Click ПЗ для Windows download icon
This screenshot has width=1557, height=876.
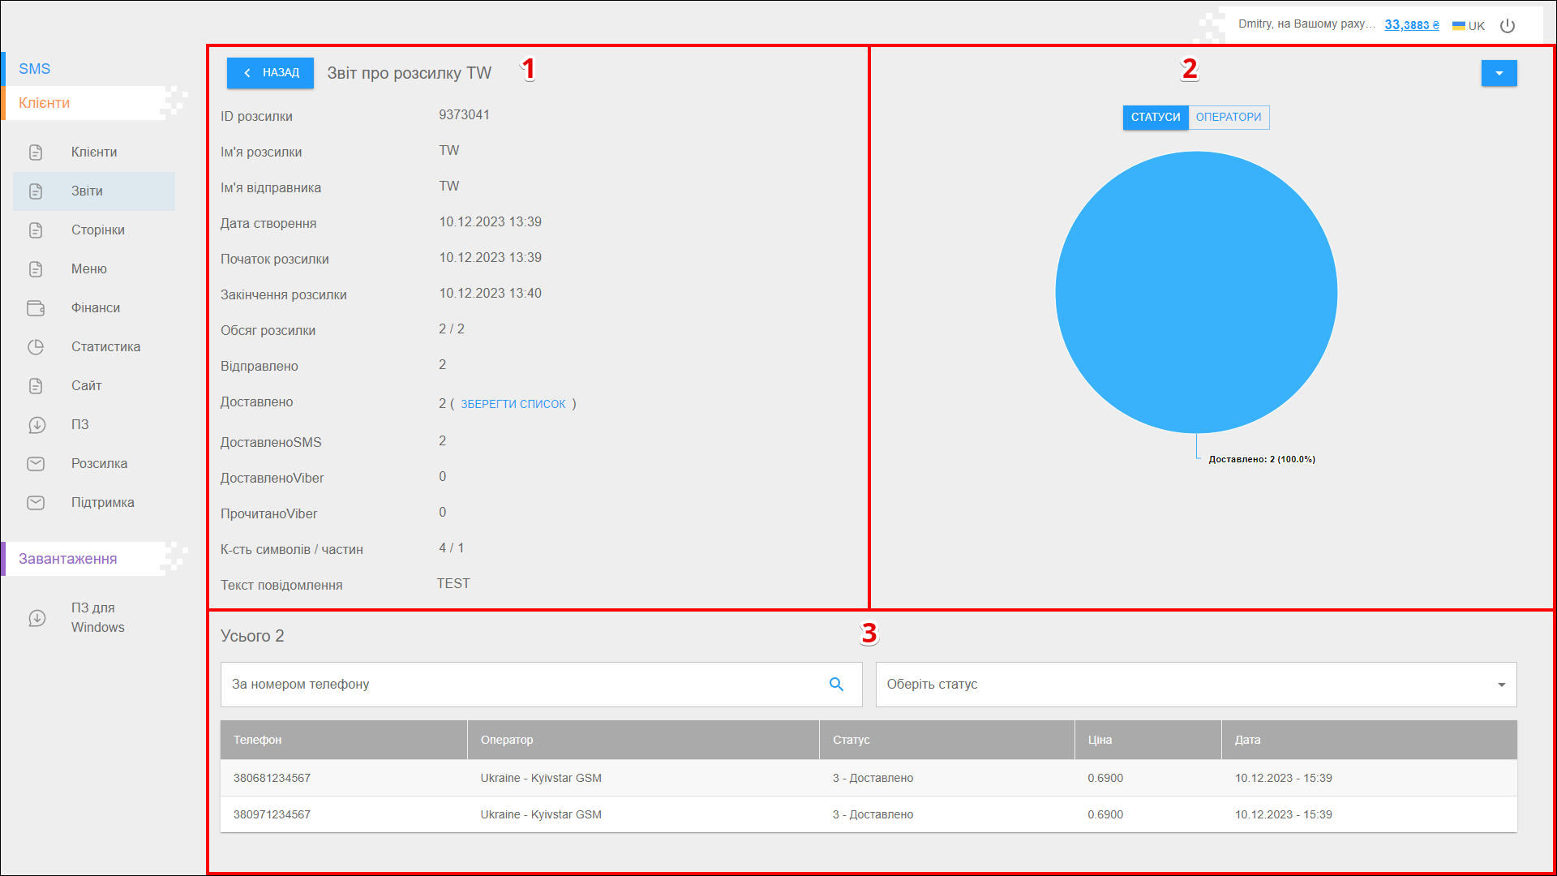point(36,618)
